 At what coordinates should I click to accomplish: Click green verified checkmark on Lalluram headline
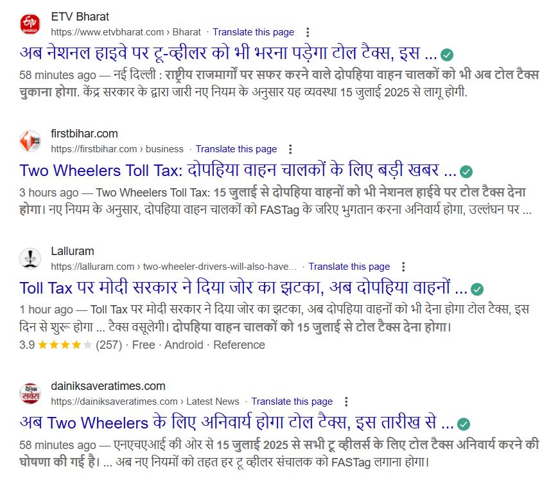pyautogui.click(x=477, y=289)
